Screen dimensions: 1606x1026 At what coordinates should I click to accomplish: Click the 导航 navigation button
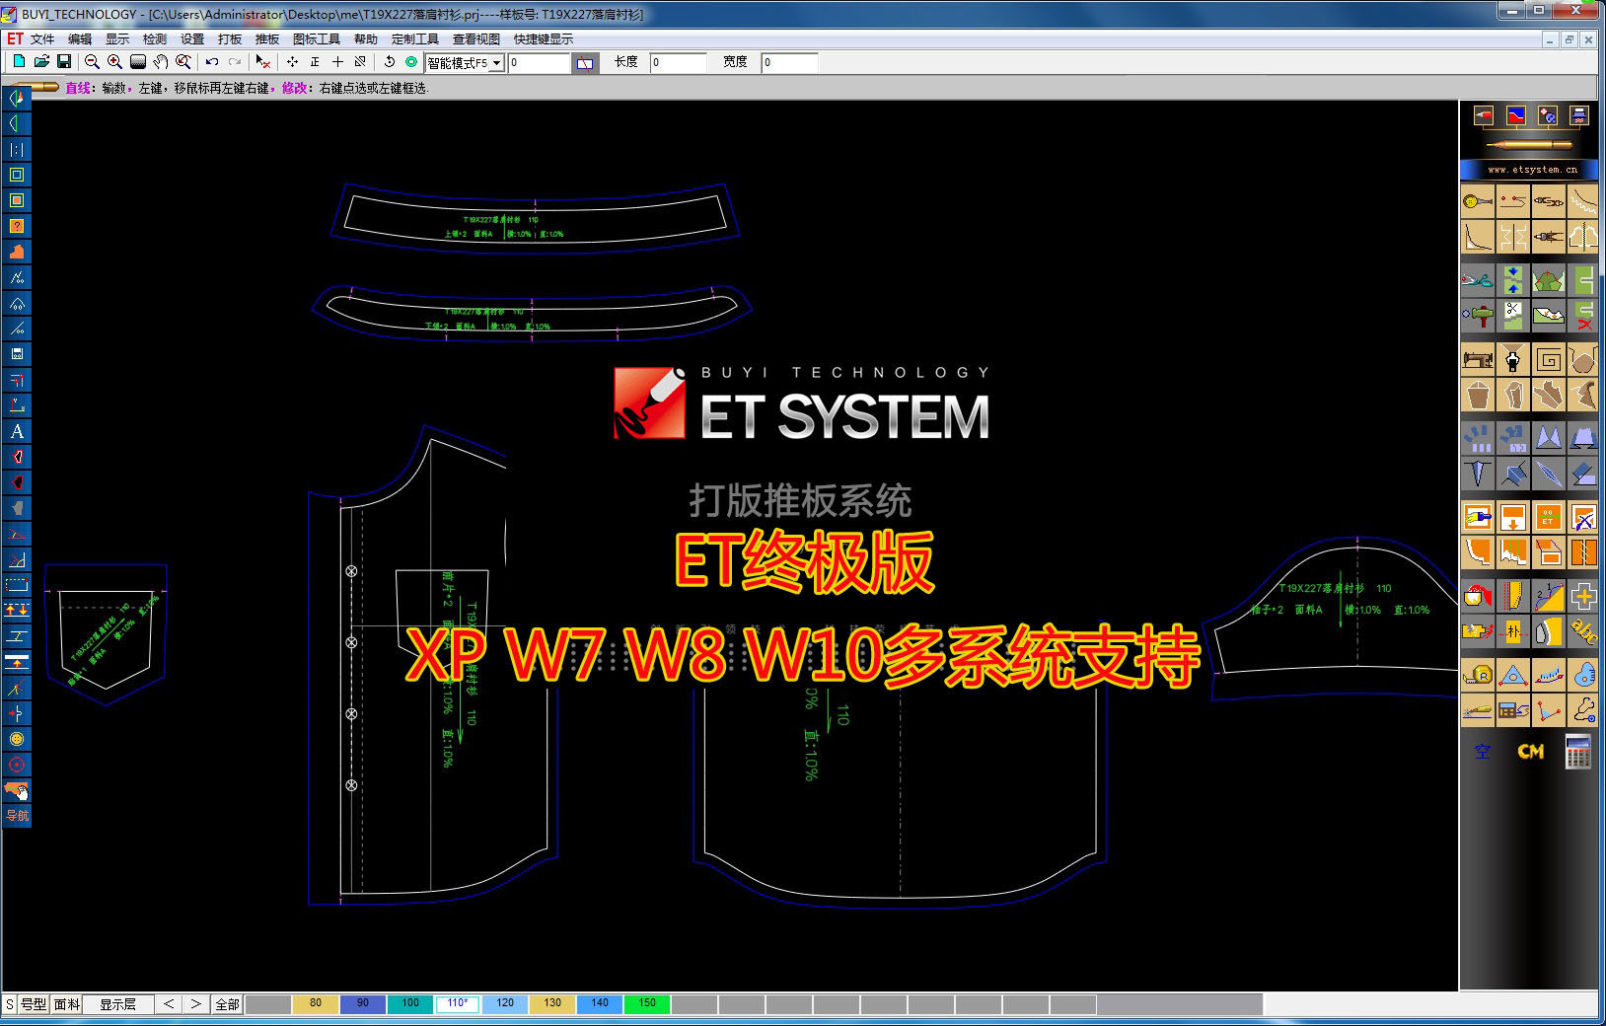[x=17, y=815]
